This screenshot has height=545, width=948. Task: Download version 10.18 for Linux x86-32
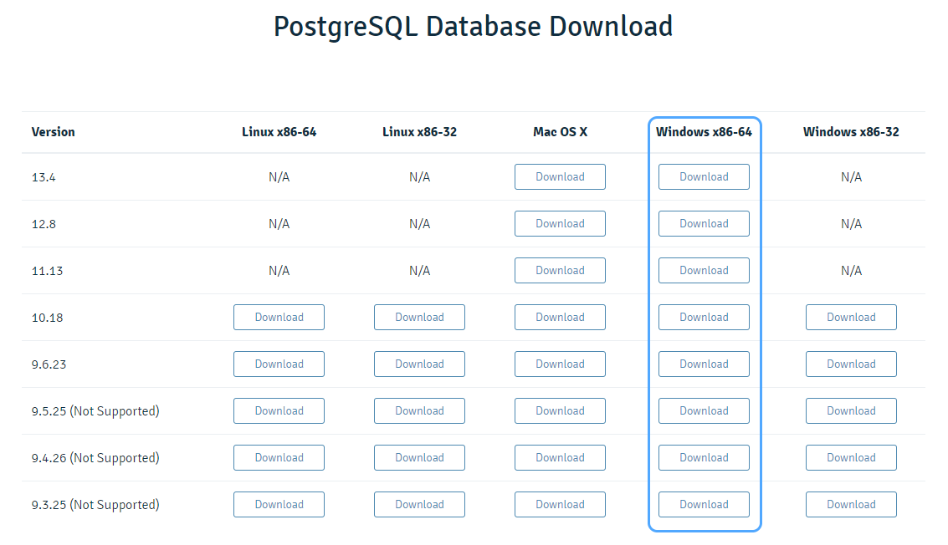tap(419, 317)
